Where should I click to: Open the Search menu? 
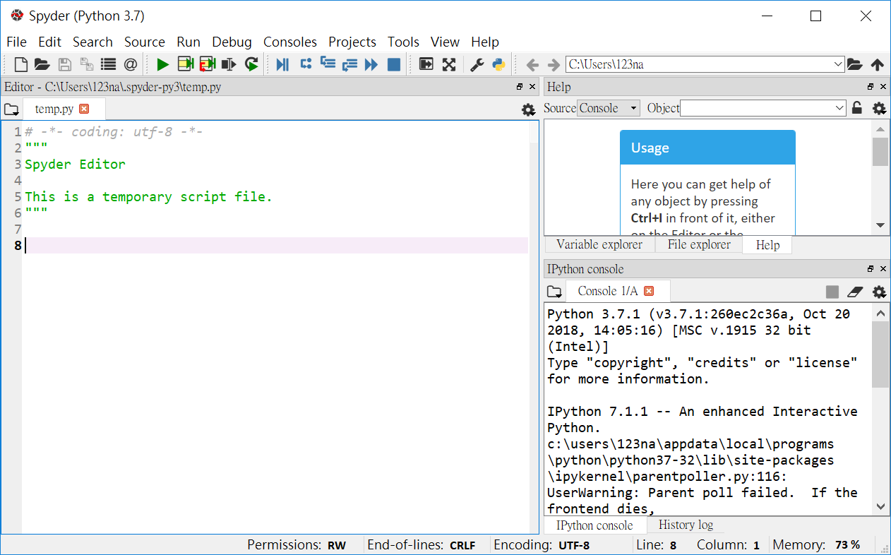pyautogui.click(x=92, y=42)
